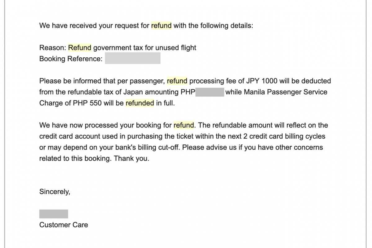This screenshot has width=372, height=248.
Task: Click the redacted PHP amount block
Action: pos(210,92)
